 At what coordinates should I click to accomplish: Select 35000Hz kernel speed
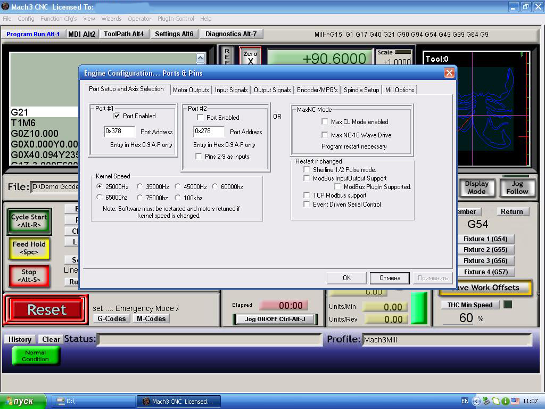coord(140,186)
